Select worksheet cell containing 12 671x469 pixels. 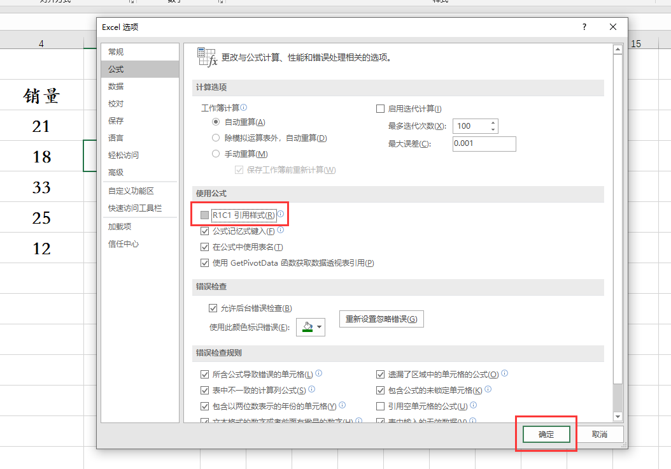(41, 248)
